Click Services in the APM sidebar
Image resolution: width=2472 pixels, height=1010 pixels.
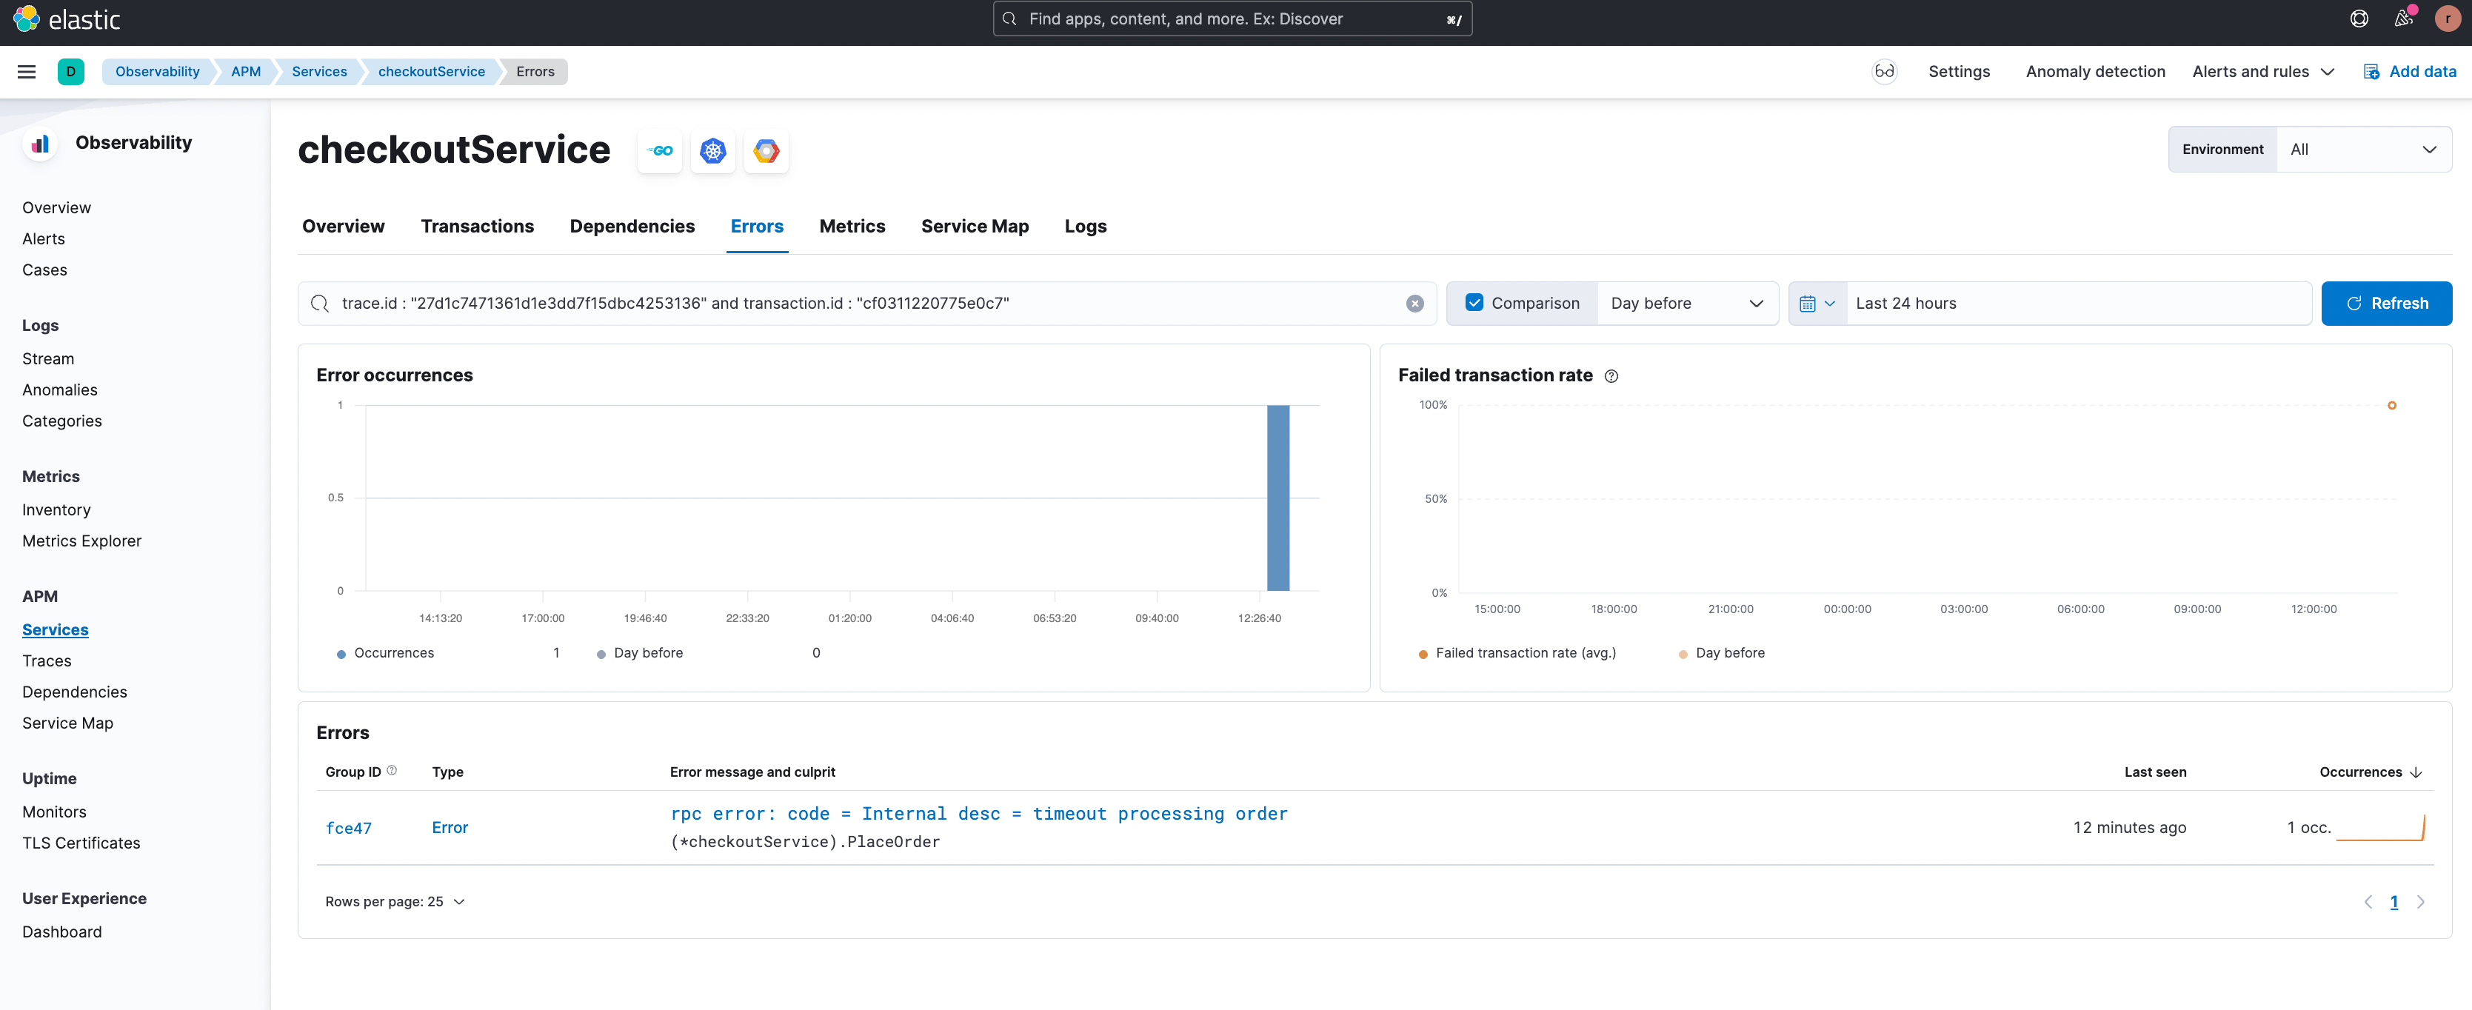coord(56,629)
